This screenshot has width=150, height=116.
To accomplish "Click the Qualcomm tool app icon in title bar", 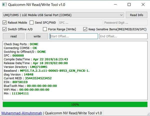I will 4,4.
